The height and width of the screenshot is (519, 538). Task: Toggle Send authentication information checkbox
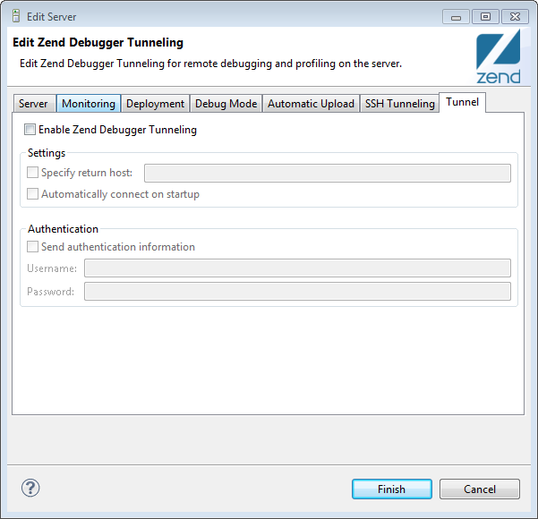pos(32,247)
